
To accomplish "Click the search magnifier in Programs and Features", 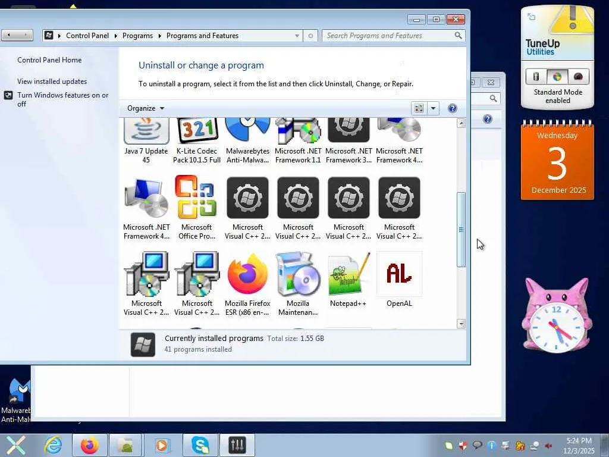I will tap(459, 36).
